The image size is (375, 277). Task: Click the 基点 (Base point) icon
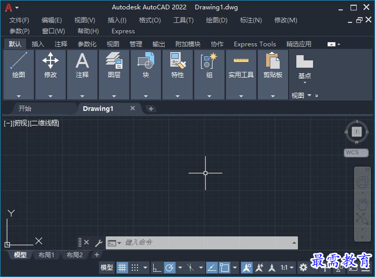point(305,61)
